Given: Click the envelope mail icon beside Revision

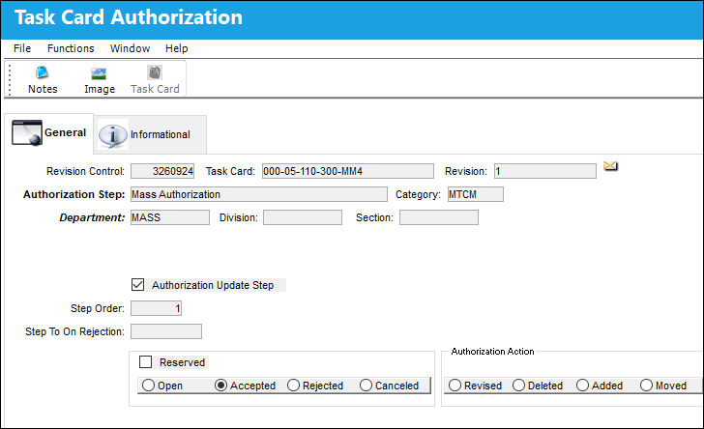Looking at the screenshot, I should (x=610, y=166).
